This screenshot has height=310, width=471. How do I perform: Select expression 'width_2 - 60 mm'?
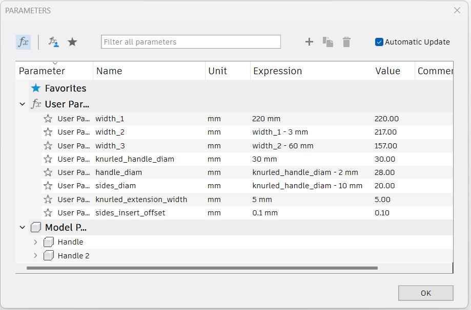(283, 146)
